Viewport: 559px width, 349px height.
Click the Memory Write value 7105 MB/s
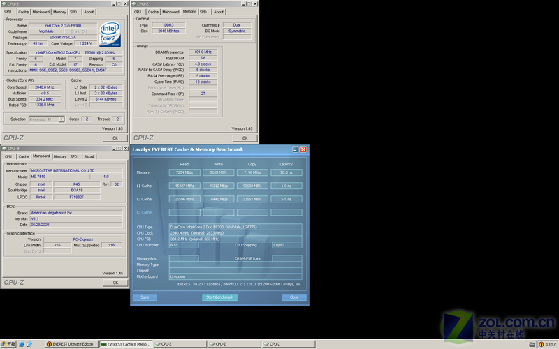[x=218, y=172]
